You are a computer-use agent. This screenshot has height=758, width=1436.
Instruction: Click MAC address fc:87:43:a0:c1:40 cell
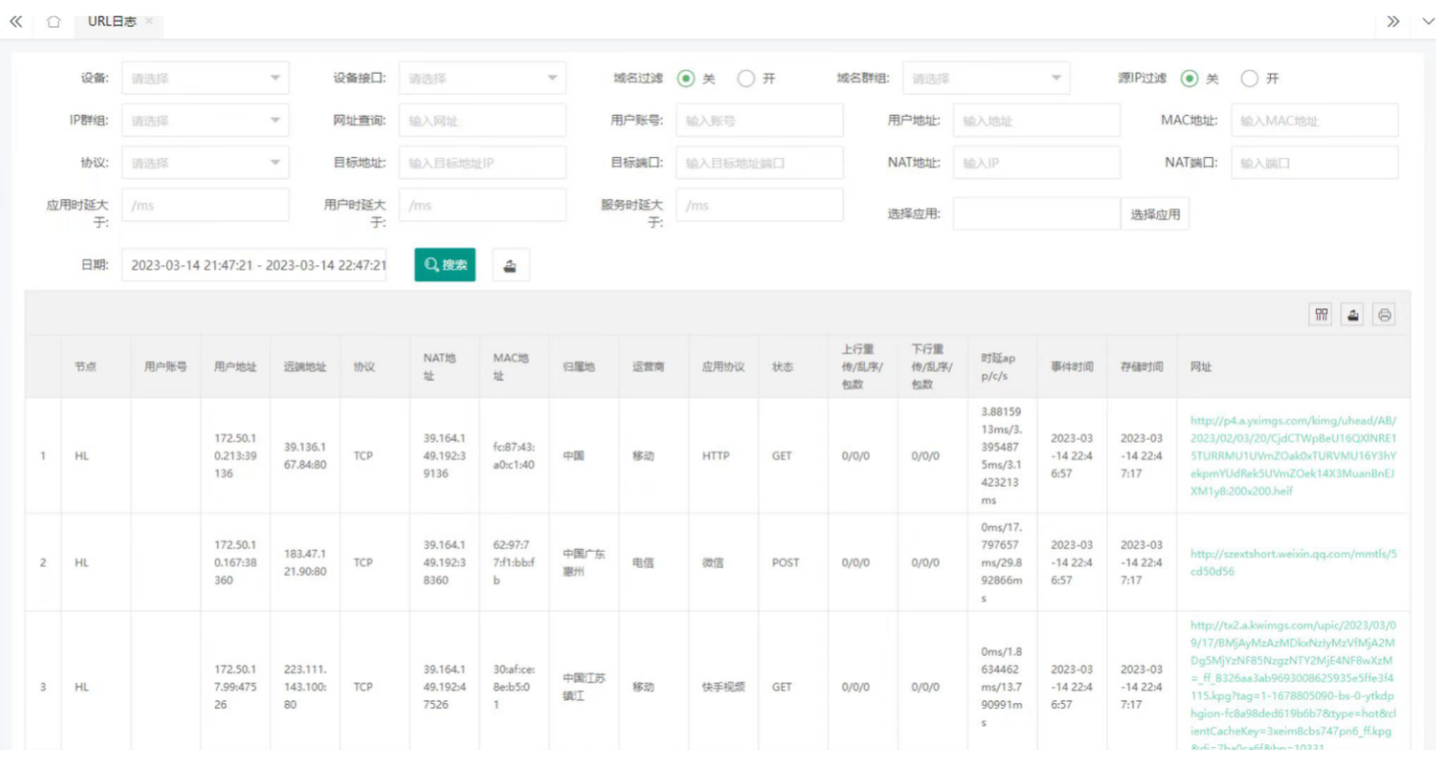click(514, 456)
